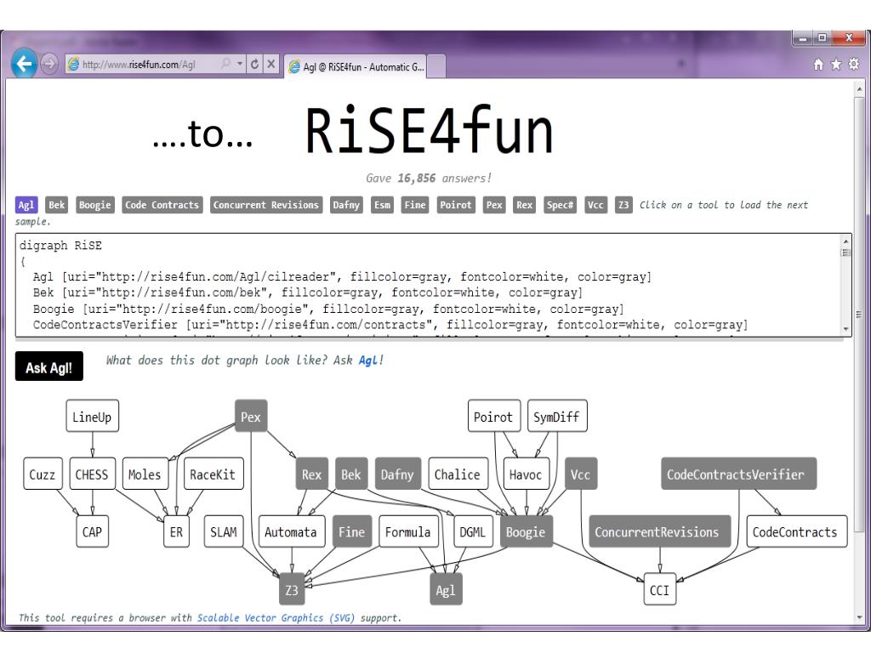This screenshot has width=871, height=653.
Task: Click the page scrollbar up arrow
Action: point(859,88)
